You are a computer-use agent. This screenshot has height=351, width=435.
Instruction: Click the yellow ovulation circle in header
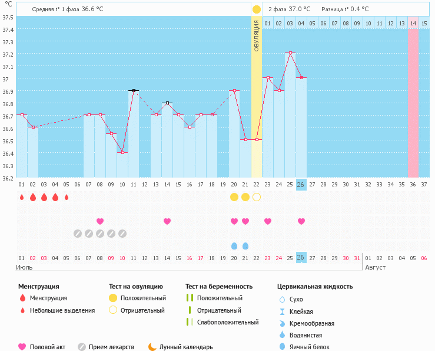[x=257, y=9]
